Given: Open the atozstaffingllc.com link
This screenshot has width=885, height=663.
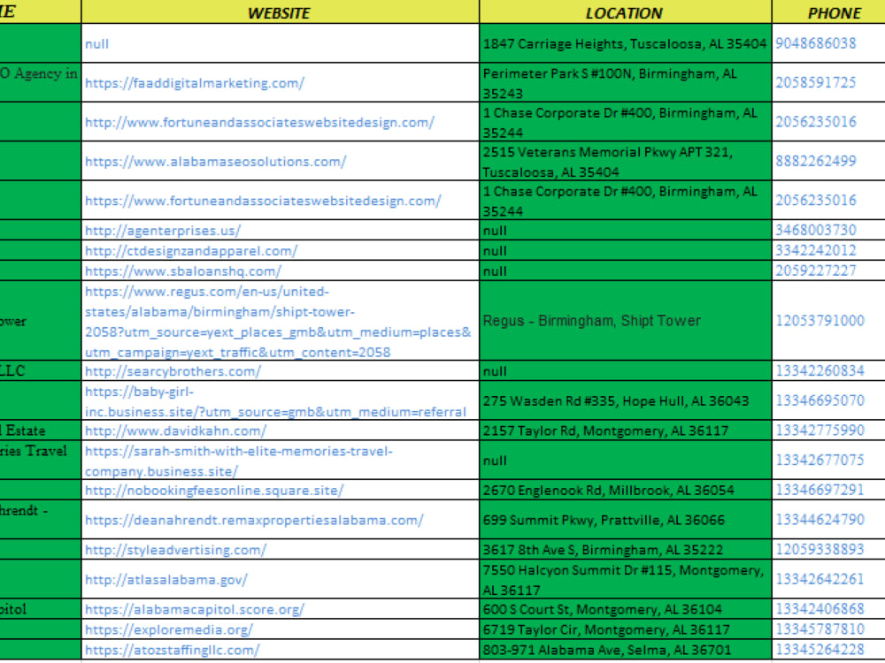Looking at the screenshot, I should coord(173,651).
